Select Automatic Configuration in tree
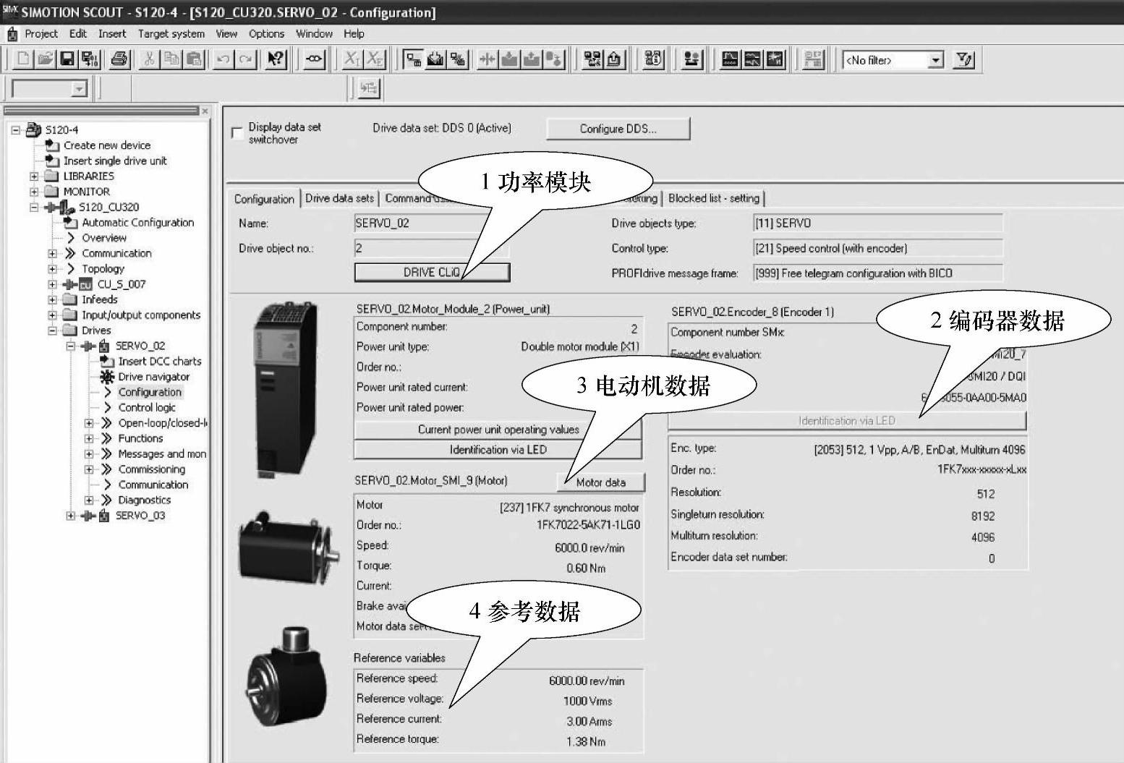Viewport: 1124px width, 763px height. [x=137, y=223]
